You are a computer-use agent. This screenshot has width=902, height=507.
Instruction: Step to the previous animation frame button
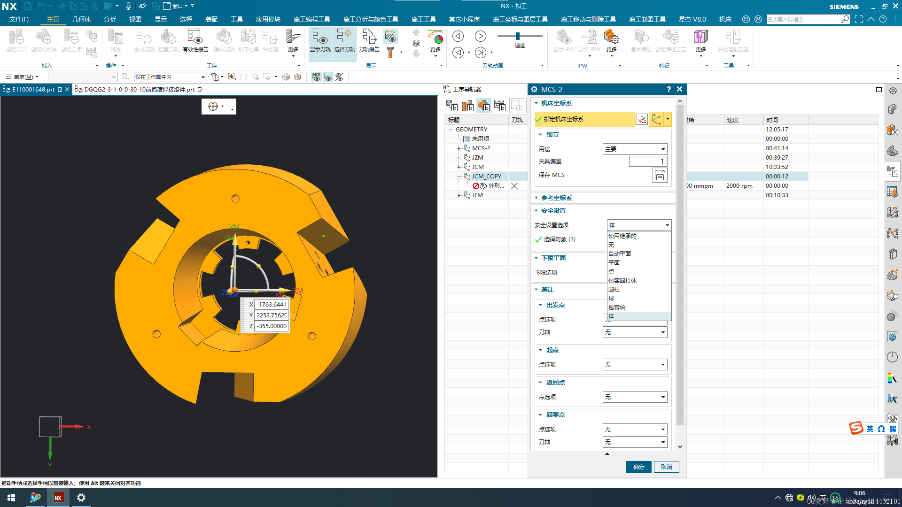(458, 53)
